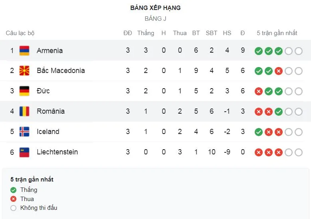Click the Bắc Macedonia flag icon
This screenshot has width=311, height=219.
24,71
